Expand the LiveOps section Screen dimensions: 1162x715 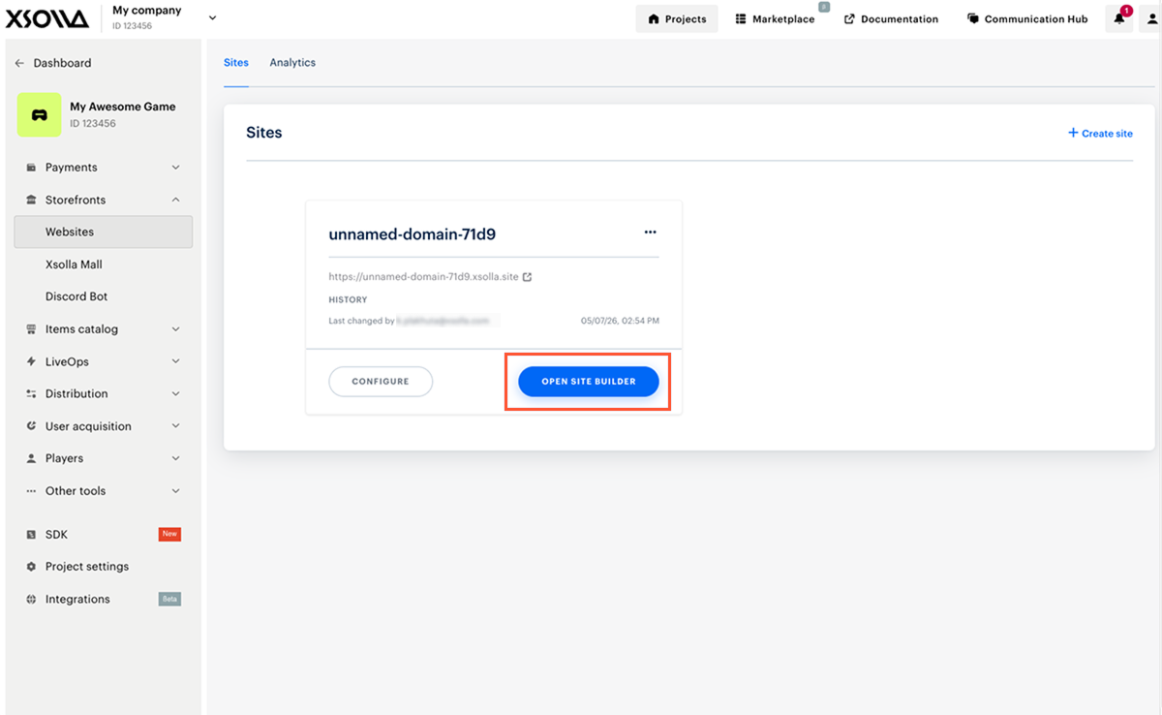[x=103, y=361]
